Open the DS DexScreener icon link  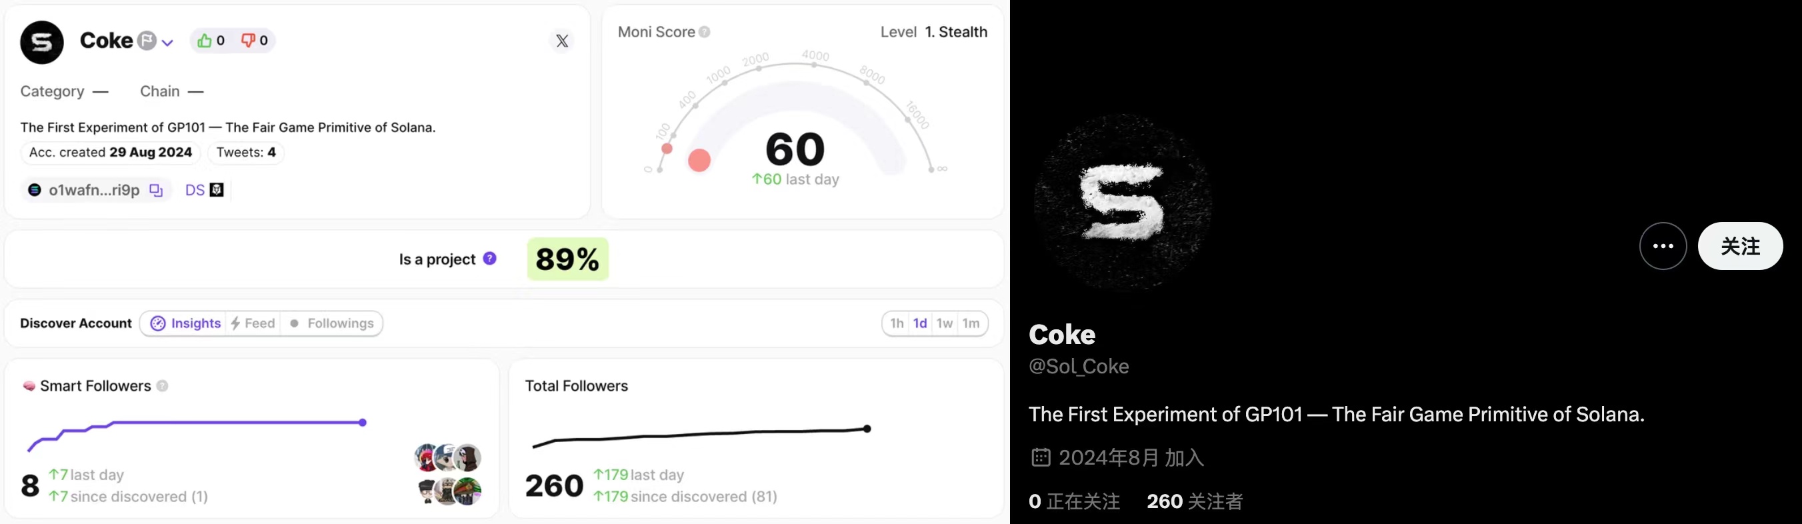204,190
